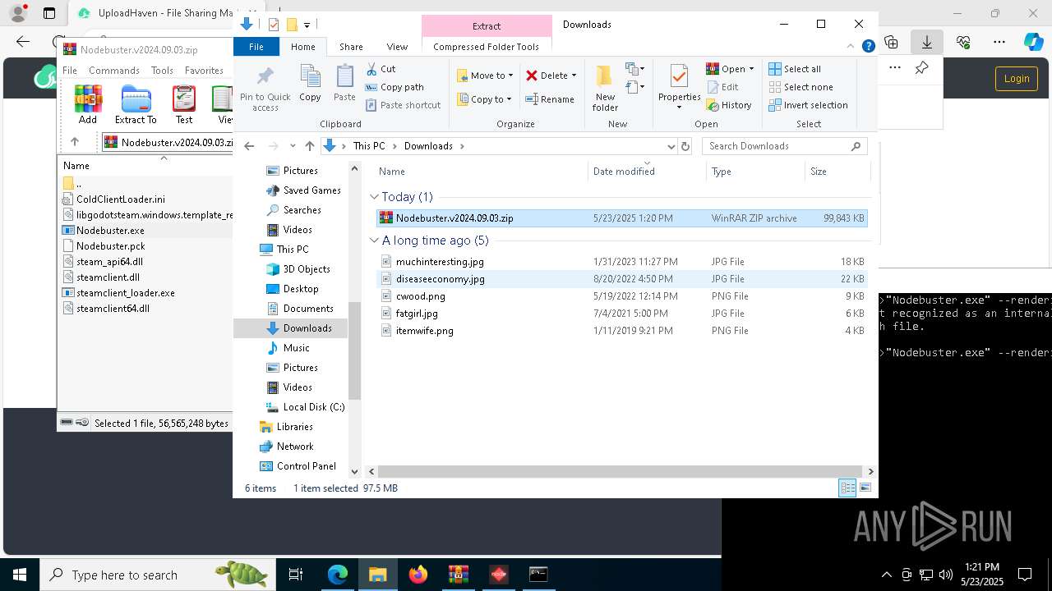Screen dimensions: 1052x591
Task: Open browser downloads icon in Edge
Action: pyautogui.click(x=927, y=41)
